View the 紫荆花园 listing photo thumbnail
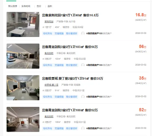Screen dimensions: 152x136 [x=23, y=24]
